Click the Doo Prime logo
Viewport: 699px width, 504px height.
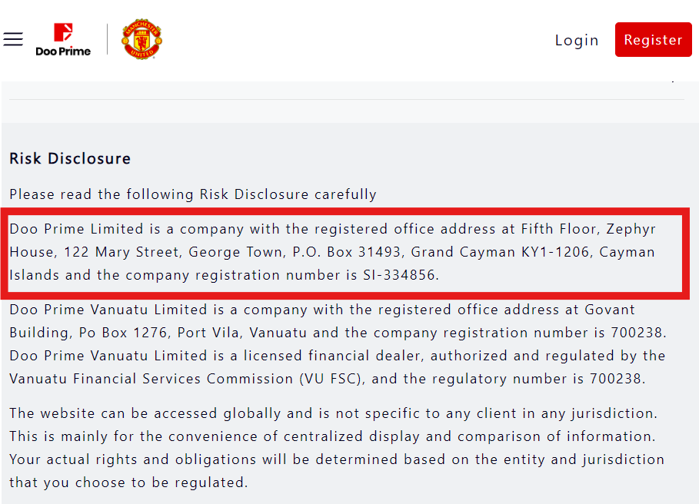click(63, 40)
